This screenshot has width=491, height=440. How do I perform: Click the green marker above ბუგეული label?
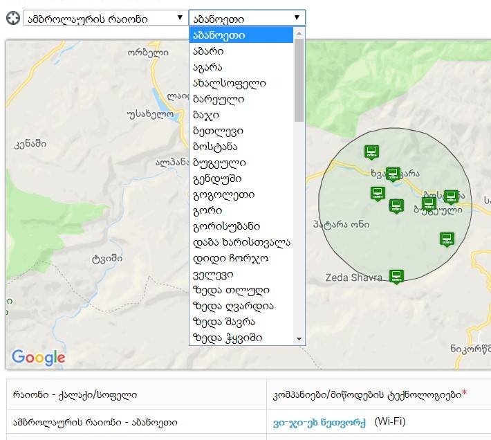429,203
